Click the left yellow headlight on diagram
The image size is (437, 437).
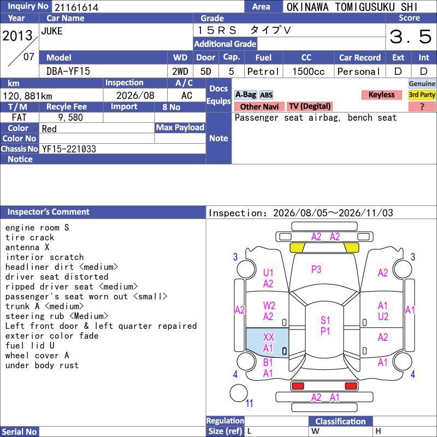[297, 247]
